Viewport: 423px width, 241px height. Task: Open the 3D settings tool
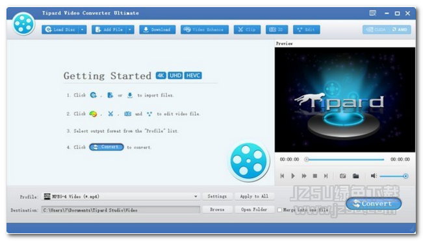point(277,30)
